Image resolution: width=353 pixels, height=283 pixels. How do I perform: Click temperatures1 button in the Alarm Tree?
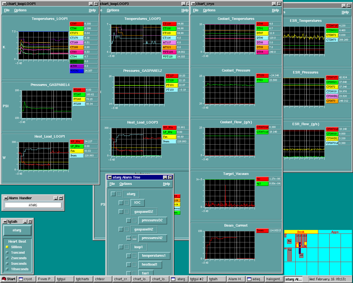(154, 256)
